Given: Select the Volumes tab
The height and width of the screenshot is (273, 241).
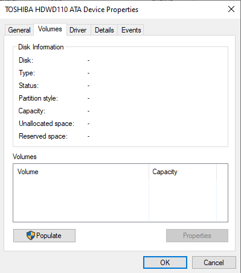Looking at the screenshot, I should (50, 30).
